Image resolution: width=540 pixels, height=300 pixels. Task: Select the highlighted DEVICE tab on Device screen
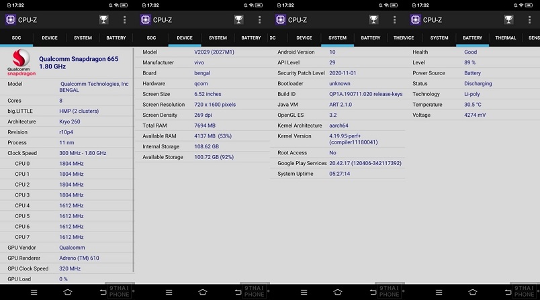pyautogui.click(x=185, y=38)
